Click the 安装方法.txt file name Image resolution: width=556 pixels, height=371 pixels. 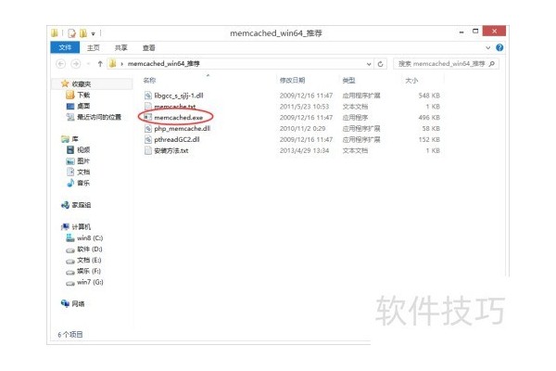click(x=171, y=150)
